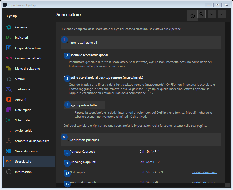Click the Ctrl+Shift+F10 shortcut value
Viewport: 233px width, 190px height.
[149, 162]
